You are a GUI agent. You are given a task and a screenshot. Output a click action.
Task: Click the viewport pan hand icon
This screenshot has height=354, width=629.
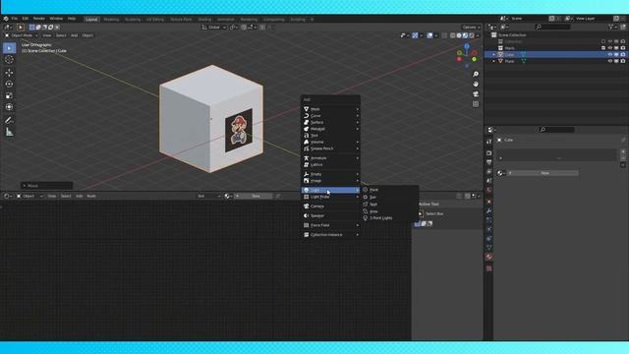[x=476, y=85]
